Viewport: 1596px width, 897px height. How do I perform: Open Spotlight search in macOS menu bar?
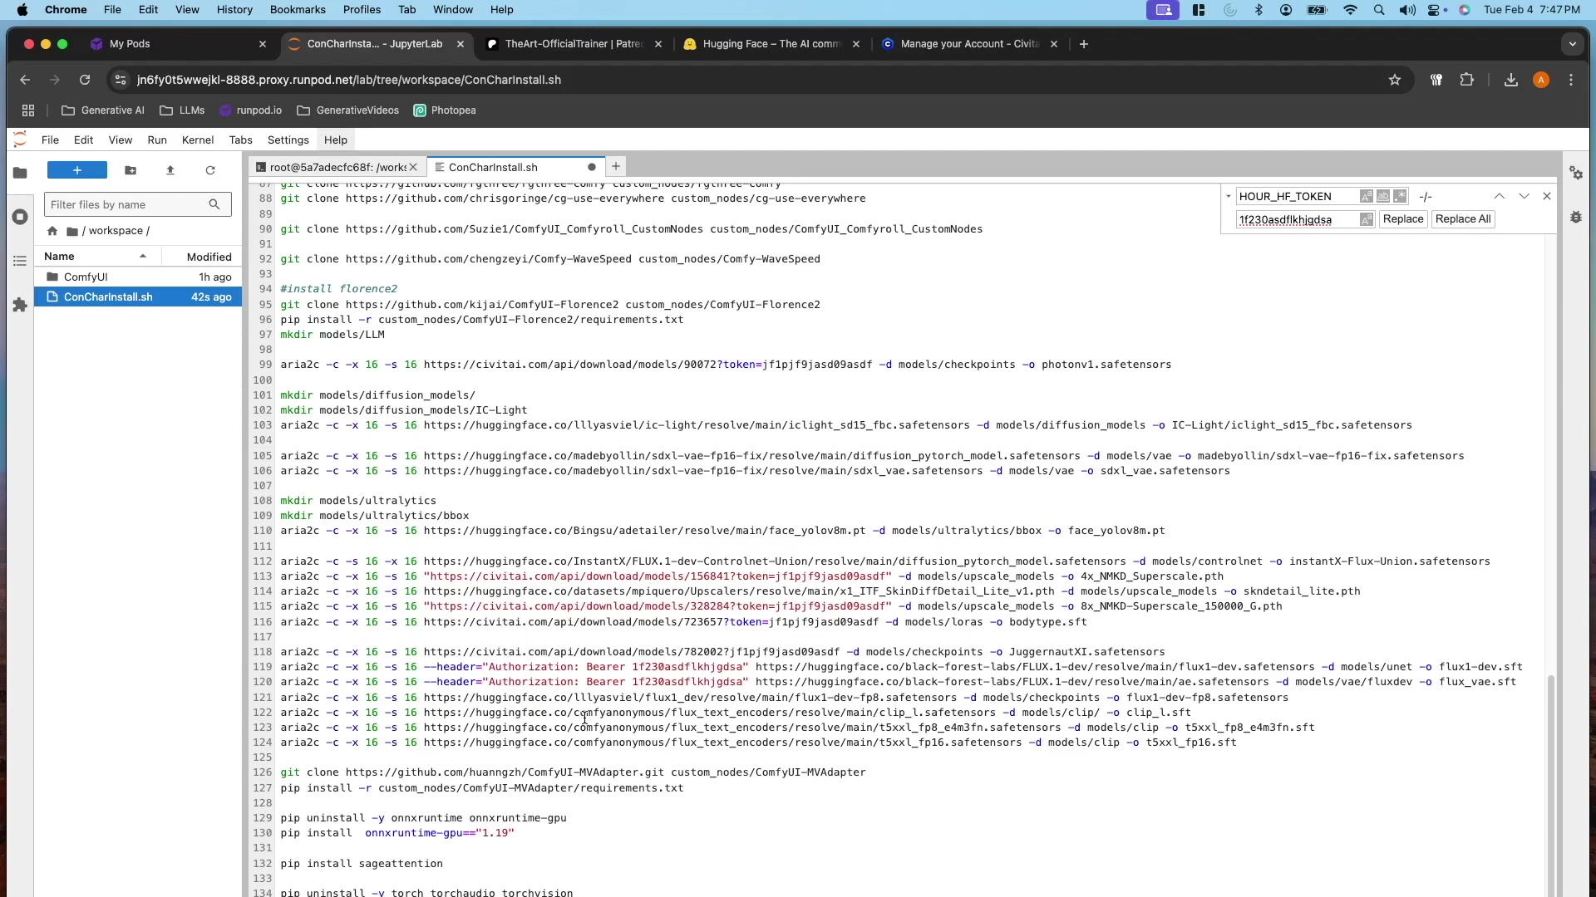[1379, 10]
